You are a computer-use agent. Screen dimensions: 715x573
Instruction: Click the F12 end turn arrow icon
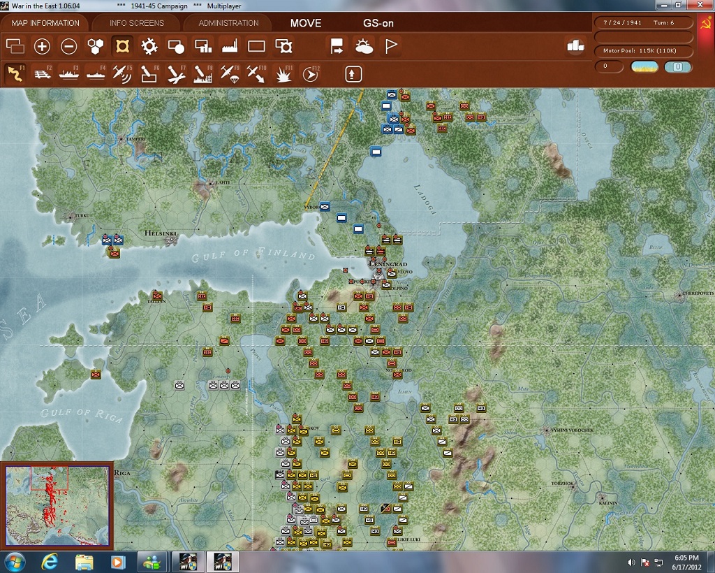point(310,74)
